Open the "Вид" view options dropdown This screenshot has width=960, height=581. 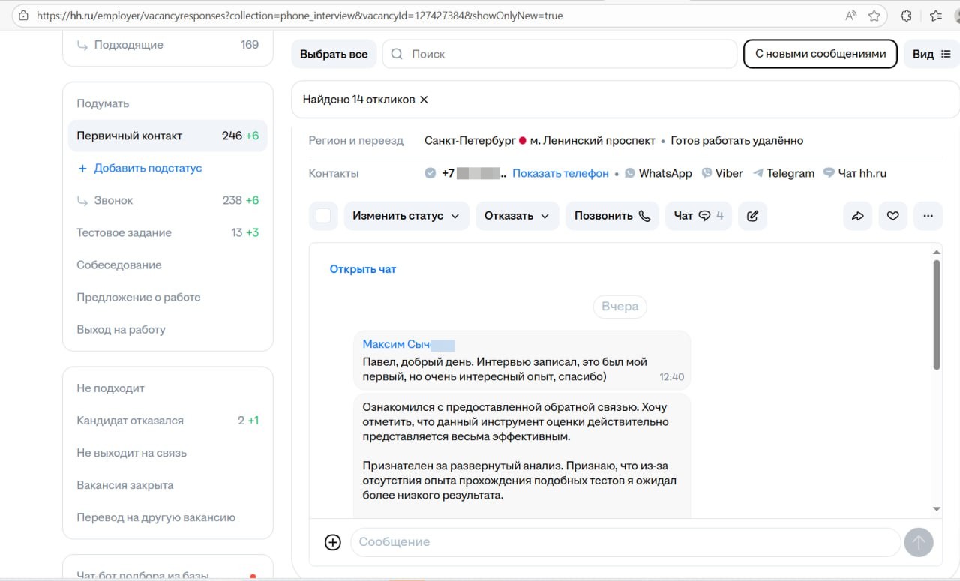coord(931,54)
